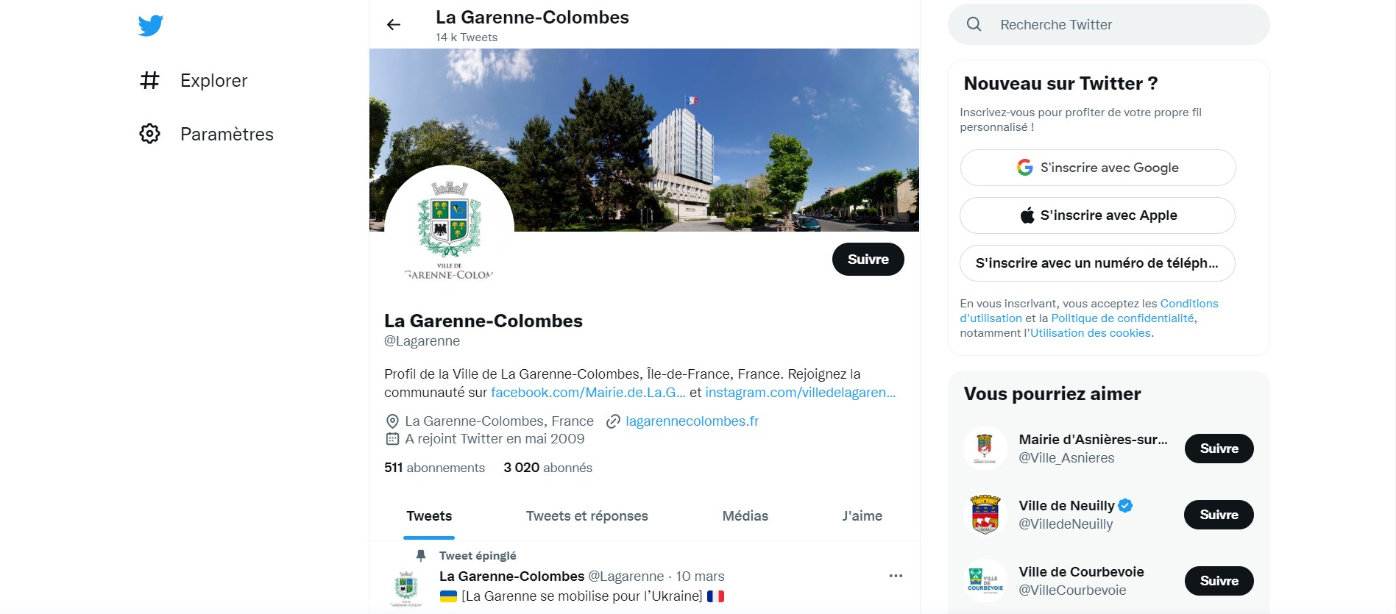Open La Garenne-Colombes profile avatar
Screen dimensions: 1396x614
click(449, 229)
